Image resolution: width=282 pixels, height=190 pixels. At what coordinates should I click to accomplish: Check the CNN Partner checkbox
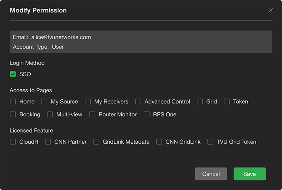coord(48,142)
